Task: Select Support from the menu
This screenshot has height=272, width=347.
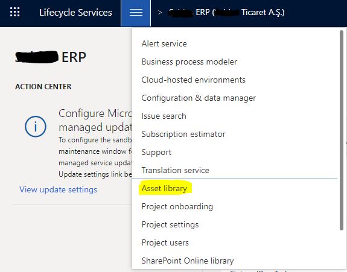Action: pyautogui.click(x=156, y=153)
